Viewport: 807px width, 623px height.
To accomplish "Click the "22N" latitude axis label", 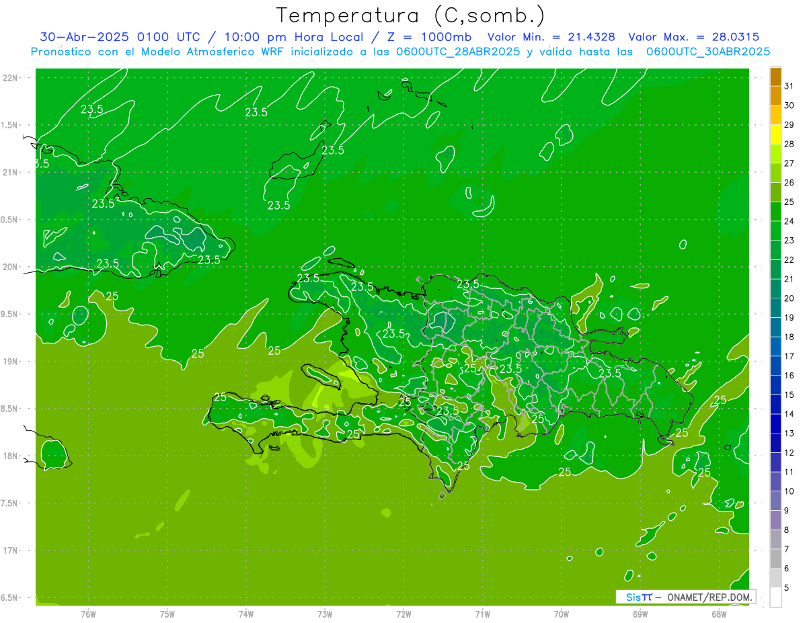I will pyautogui.click(x=11, y=78).
